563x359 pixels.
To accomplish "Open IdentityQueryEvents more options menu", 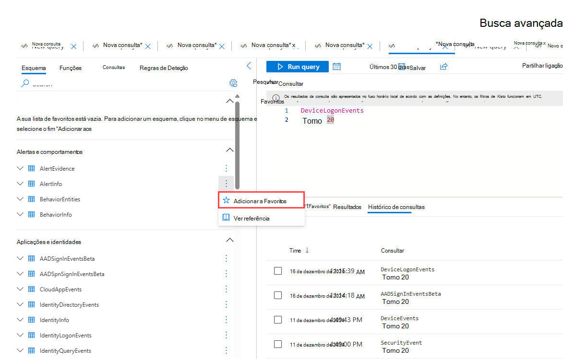I will point(226,350).
